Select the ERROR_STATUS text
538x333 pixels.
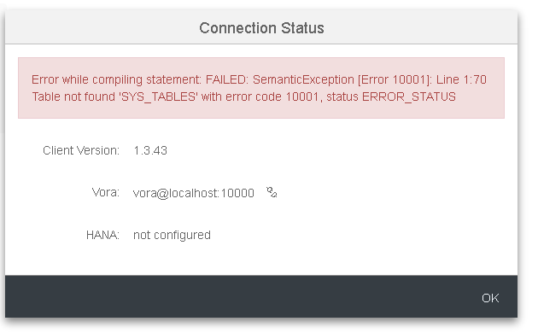[409, 96]
